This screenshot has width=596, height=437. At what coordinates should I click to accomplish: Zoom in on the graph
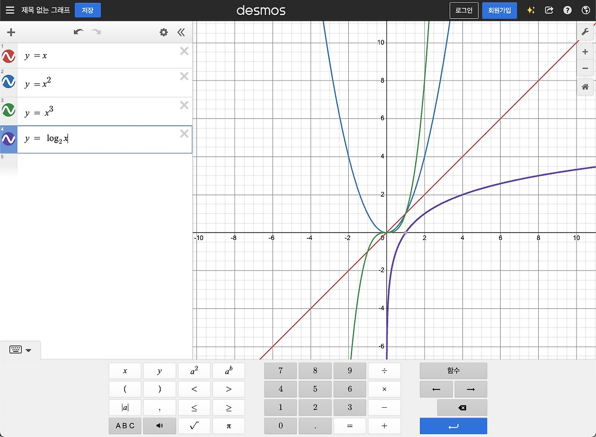click(x=585, y=51)
